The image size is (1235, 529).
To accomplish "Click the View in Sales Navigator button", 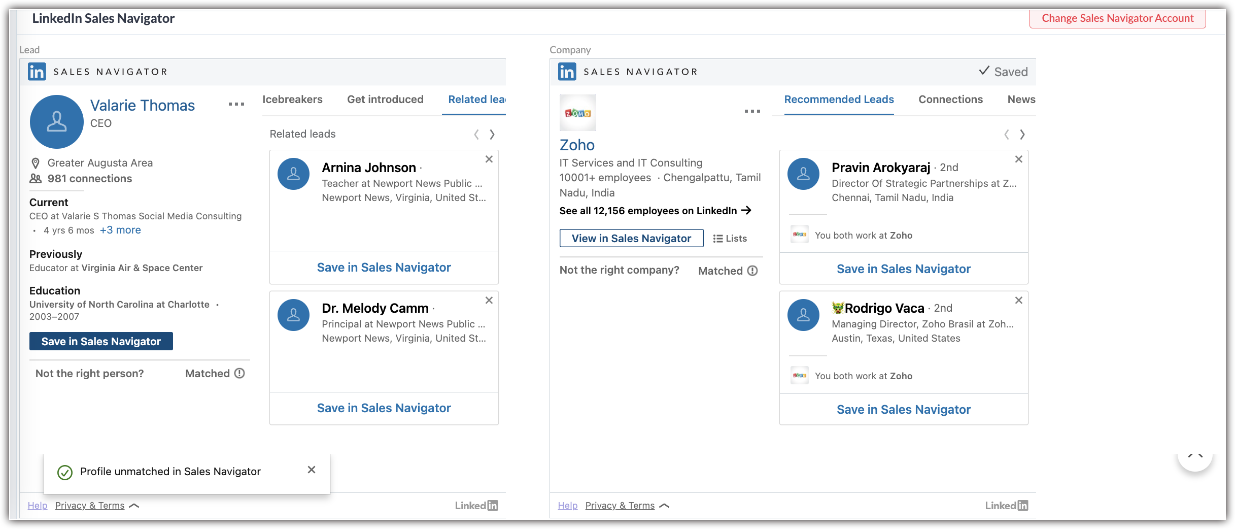I will 631,239.
